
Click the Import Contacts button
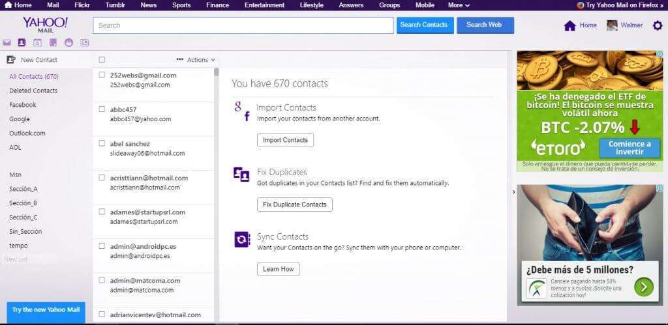click(286, 140)
